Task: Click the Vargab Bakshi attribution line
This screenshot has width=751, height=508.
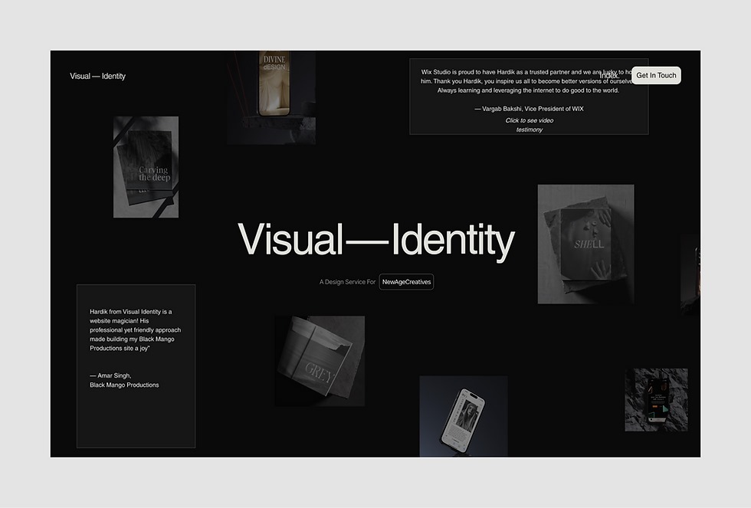Action: coord(529,109)
